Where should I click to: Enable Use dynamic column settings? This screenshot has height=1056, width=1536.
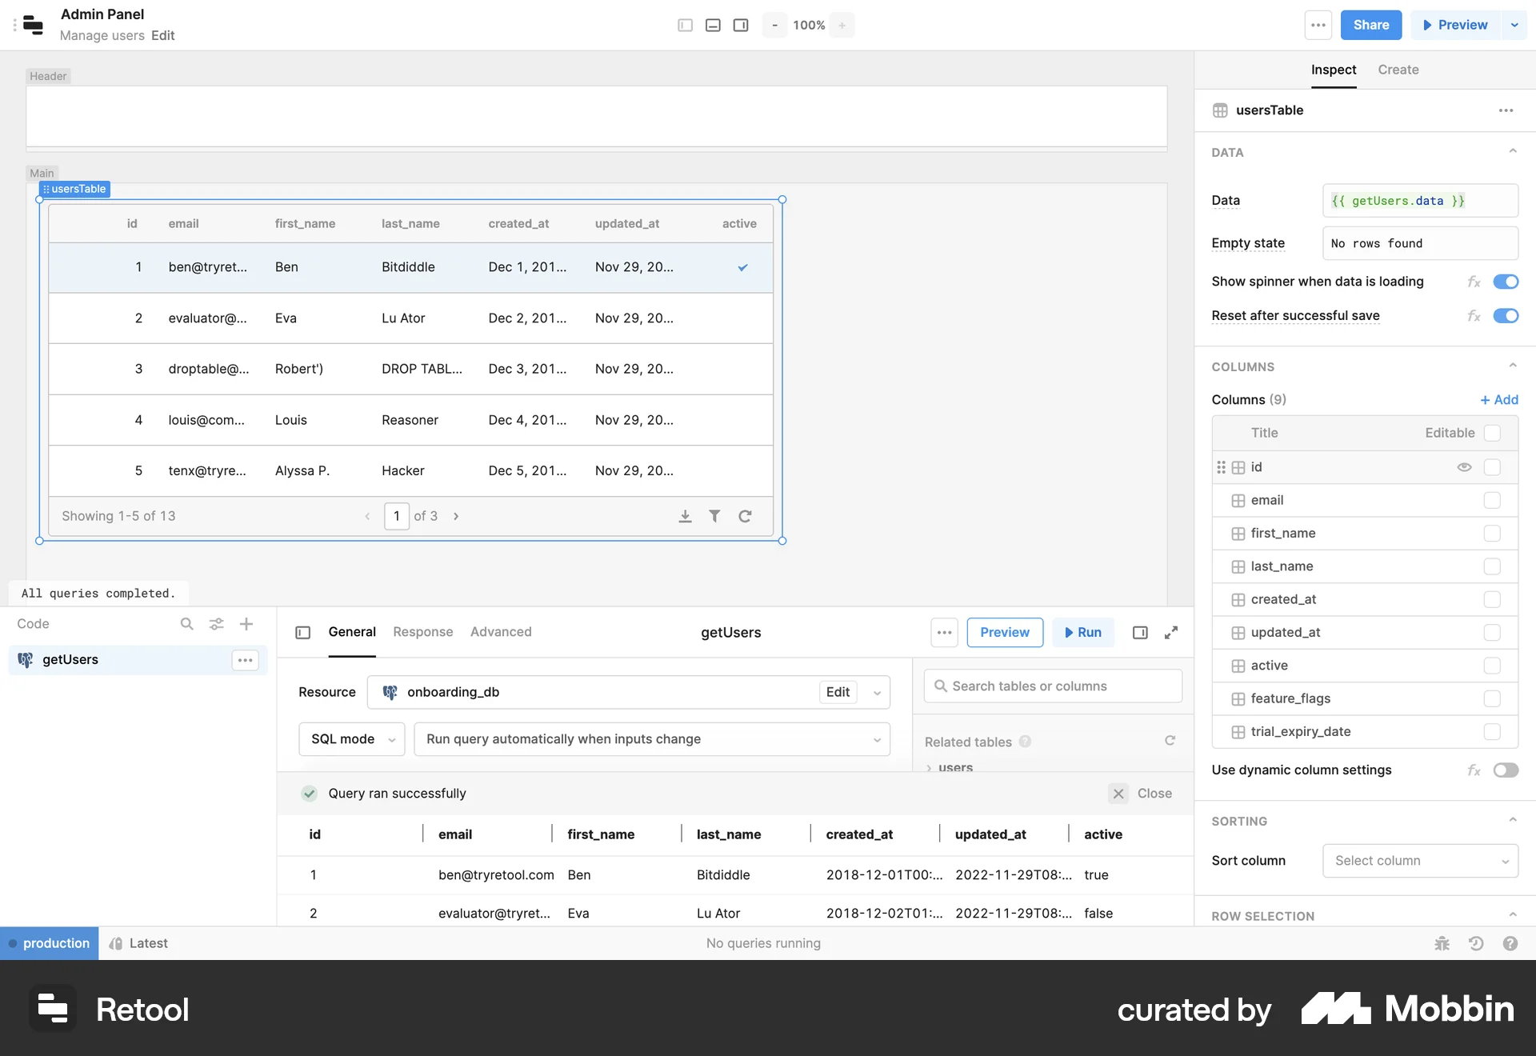coord(1506,770)
